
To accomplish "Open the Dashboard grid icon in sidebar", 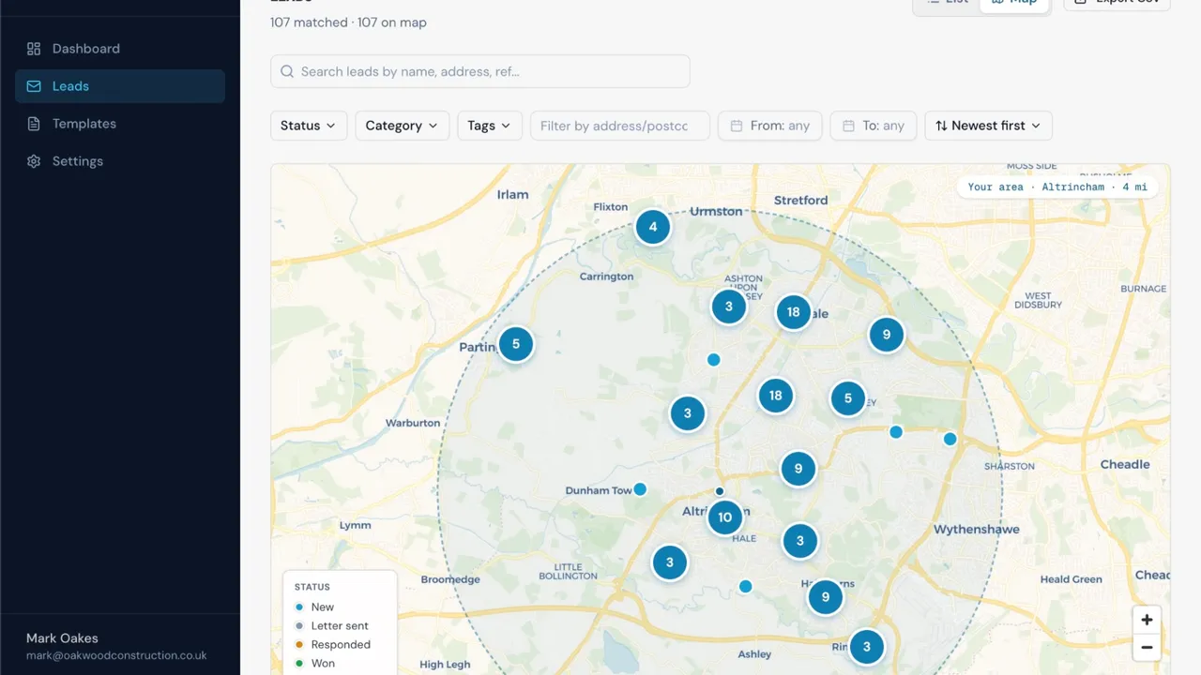I will point(34,49).
